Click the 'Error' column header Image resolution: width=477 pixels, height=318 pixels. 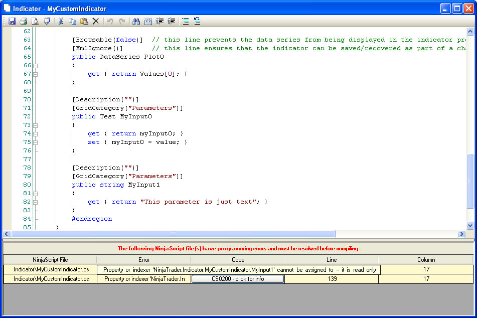[x=144, y=260]
